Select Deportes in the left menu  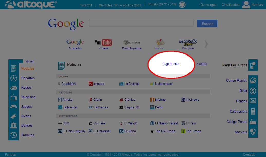tap(28, 78)
